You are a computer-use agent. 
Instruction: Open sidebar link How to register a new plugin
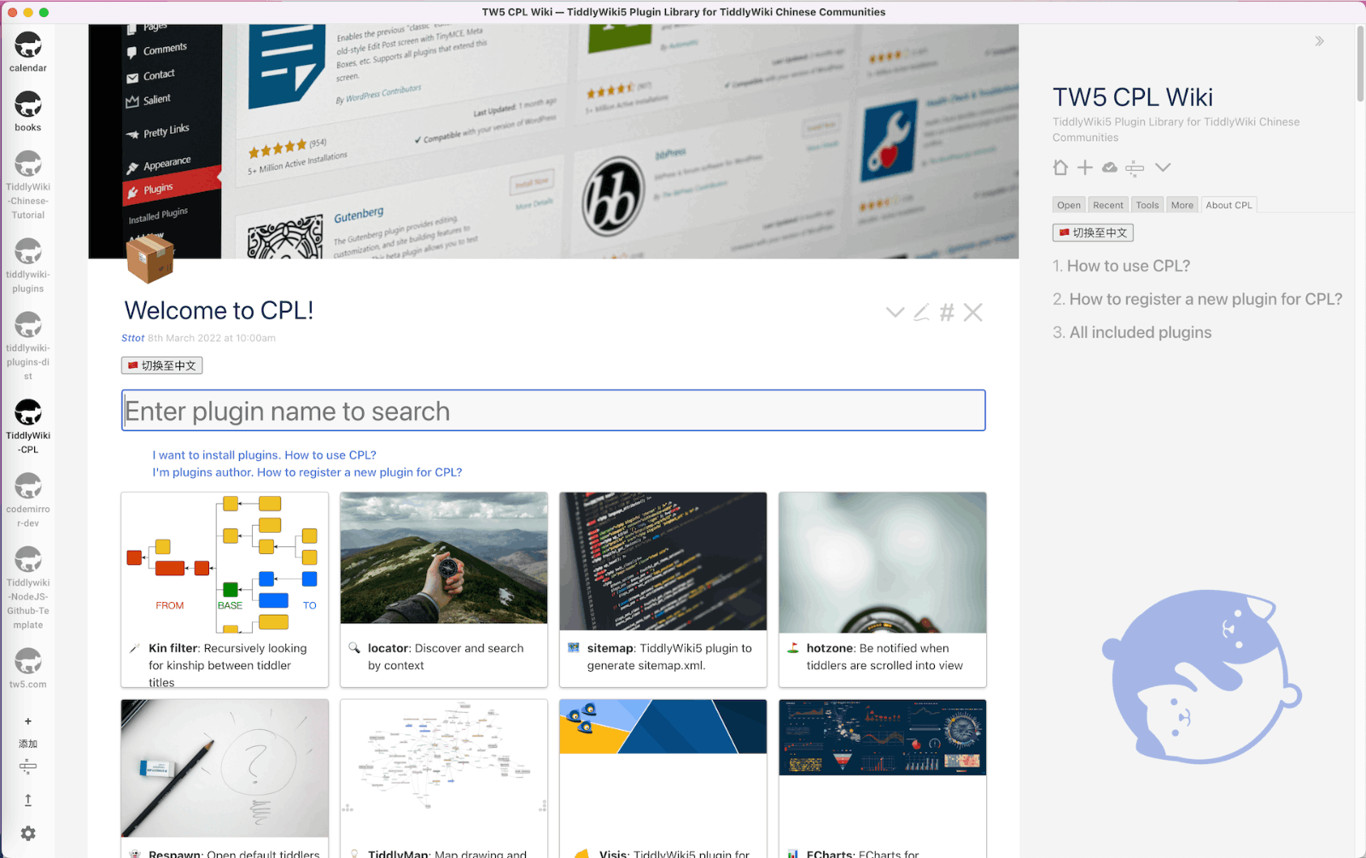click(x=1205, y=300)
